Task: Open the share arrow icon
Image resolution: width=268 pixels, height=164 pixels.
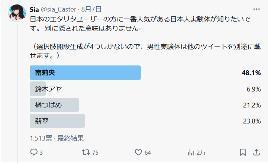Action: 256,152
